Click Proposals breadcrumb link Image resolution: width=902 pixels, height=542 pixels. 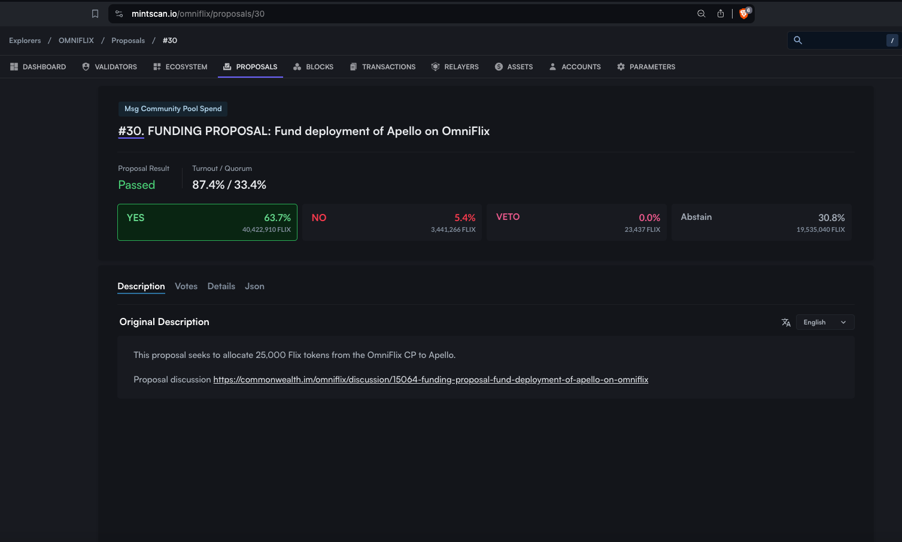[x=128, y=41]
